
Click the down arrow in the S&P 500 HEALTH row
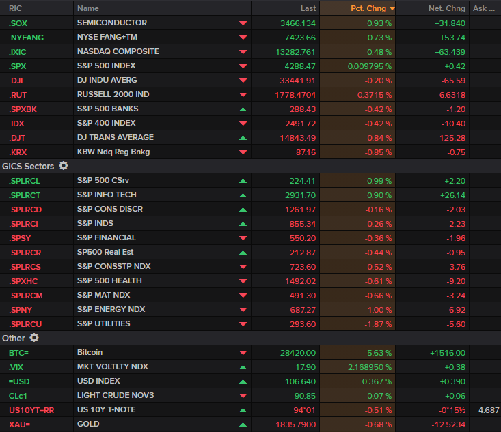[243, 281]
